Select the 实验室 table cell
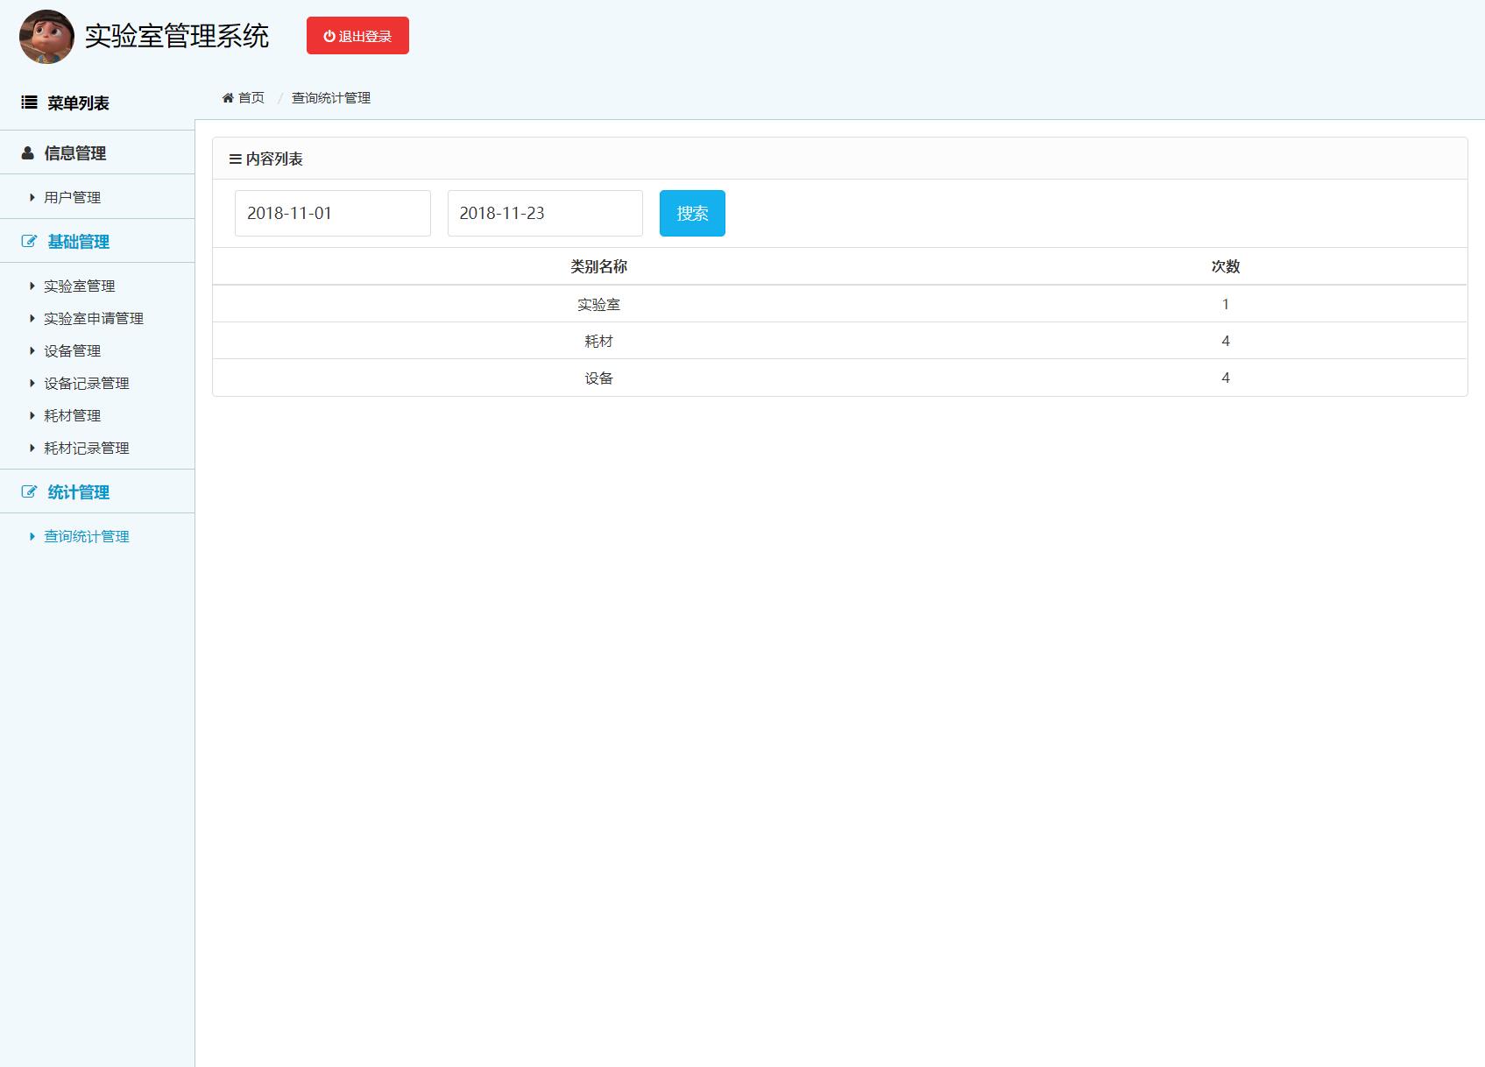Screen dimensions: 1485x1067 pyautogui.click(x=598, y=304)
